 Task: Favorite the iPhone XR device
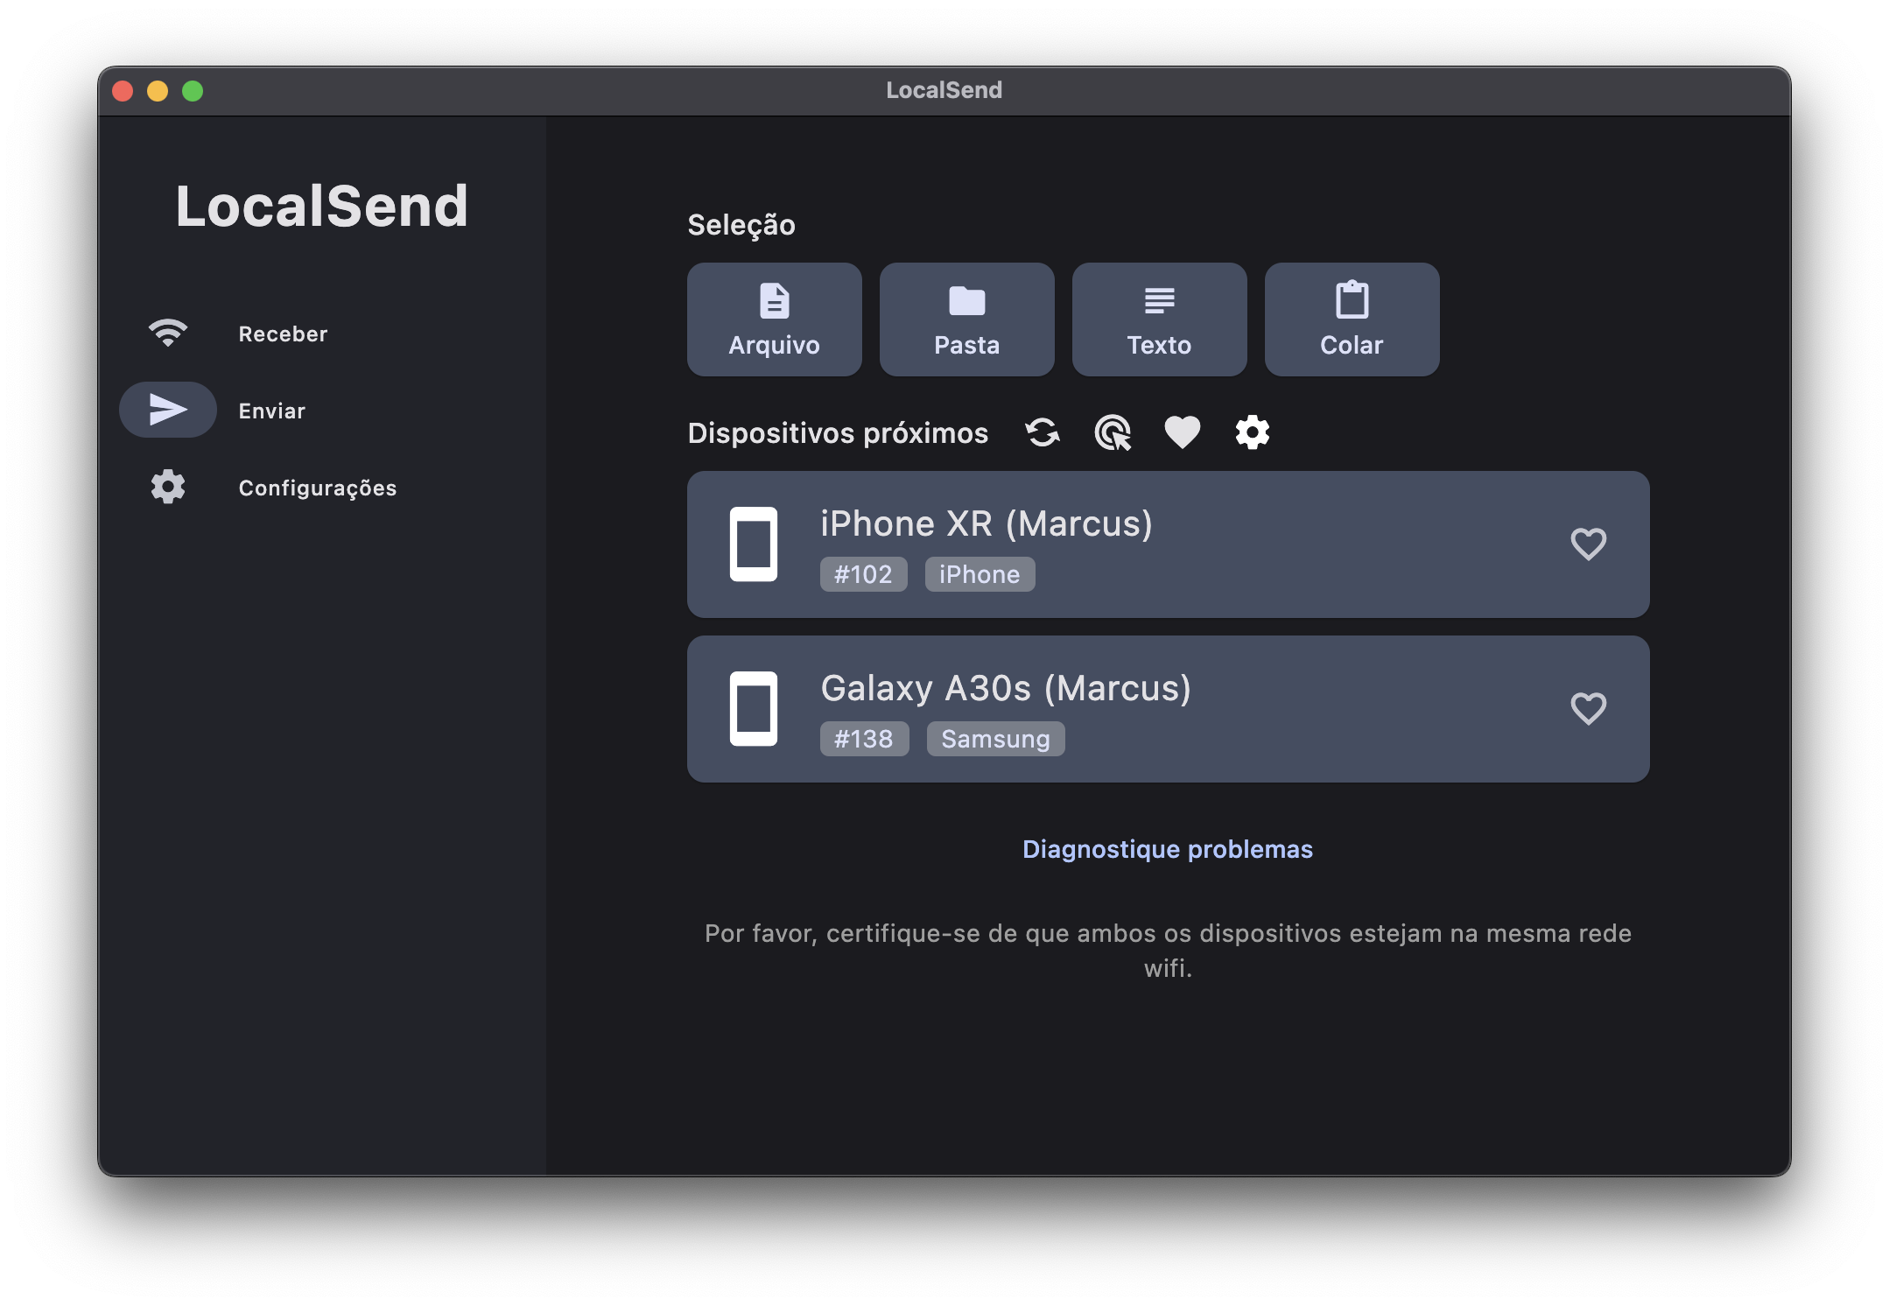1589,544
